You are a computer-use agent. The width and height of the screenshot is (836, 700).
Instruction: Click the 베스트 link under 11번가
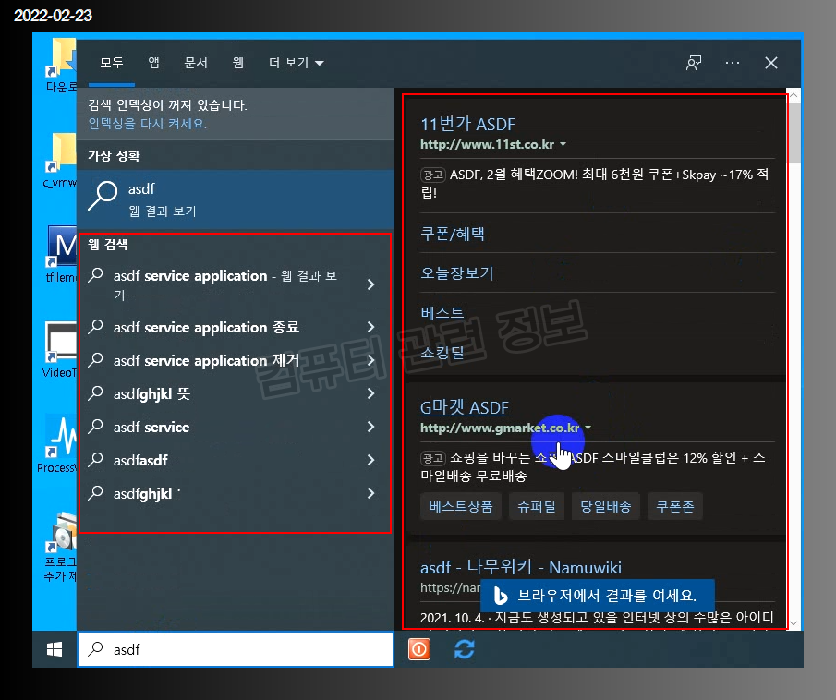[442, 312]
